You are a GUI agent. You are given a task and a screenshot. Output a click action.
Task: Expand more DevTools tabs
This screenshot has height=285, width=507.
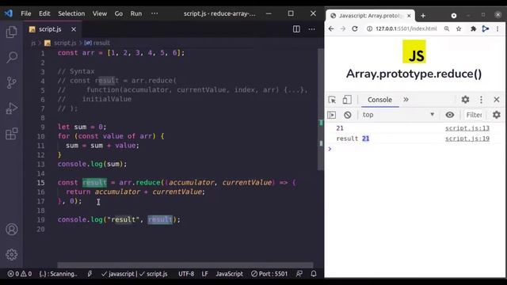[406, 100]
